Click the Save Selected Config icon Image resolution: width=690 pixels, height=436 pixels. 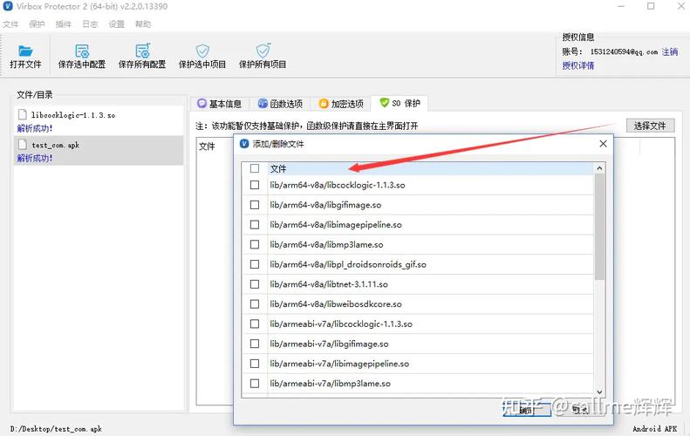point(81,51)
